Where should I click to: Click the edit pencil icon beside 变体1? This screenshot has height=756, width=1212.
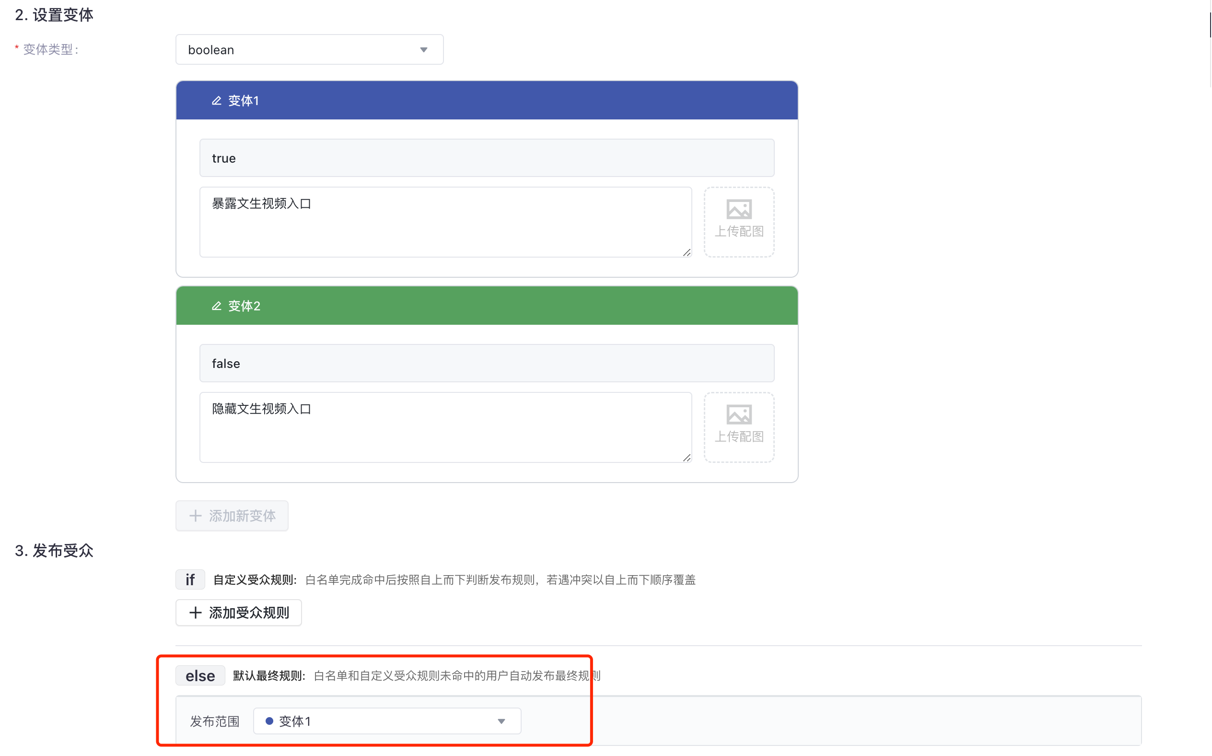[216, 101]
